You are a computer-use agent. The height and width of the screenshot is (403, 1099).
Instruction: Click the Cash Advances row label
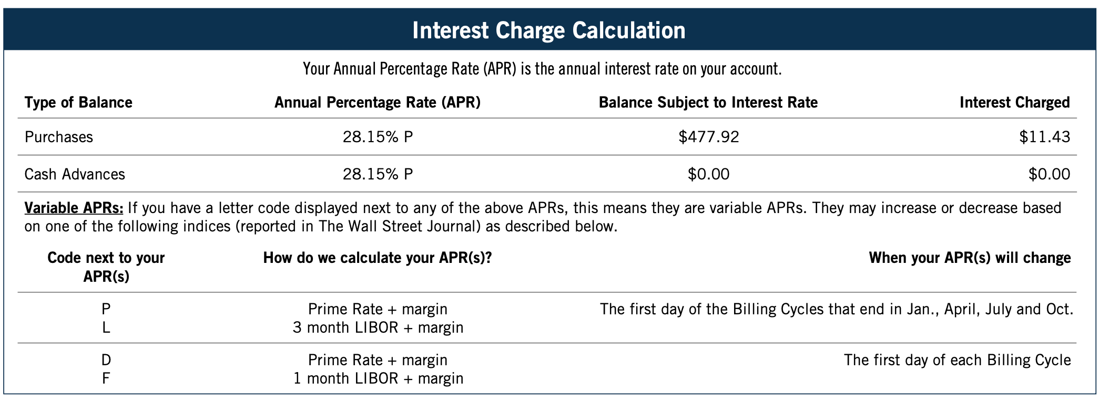(75, 174)
